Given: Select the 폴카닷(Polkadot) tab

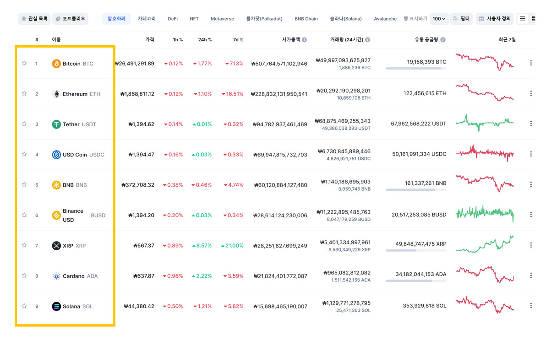Looking at the screenshot, I should [264, 19].
